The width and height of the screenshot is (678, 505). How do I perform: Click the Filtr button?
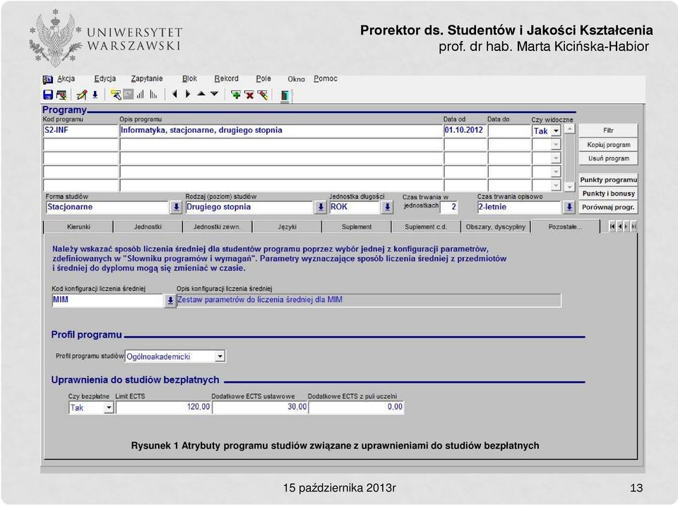click(608, 131)
